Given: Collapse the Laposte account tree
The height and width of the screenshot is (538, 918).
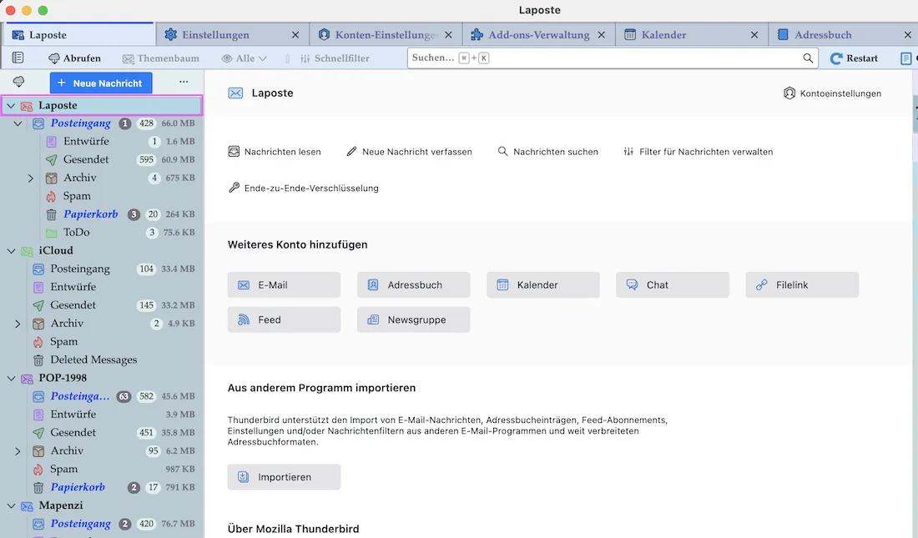Looking at the screenshot, I should (11, 105).
